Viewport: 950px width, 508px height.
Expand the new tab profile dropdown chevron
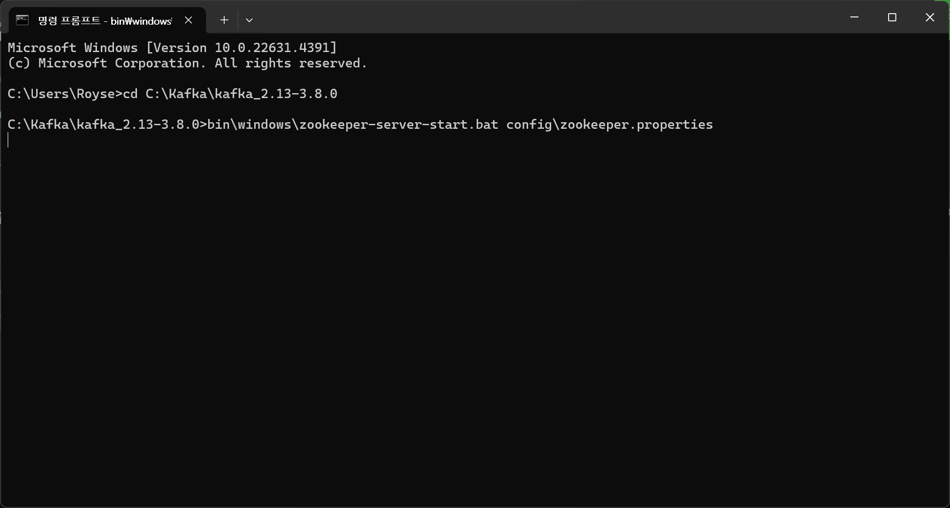tap(249, 20)
